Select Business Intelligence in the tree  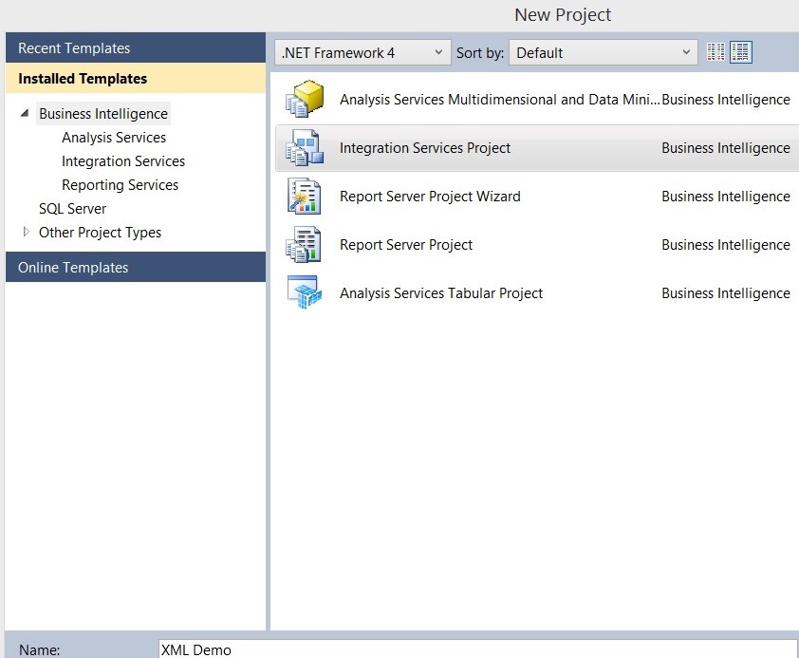(x=103, y=114)
